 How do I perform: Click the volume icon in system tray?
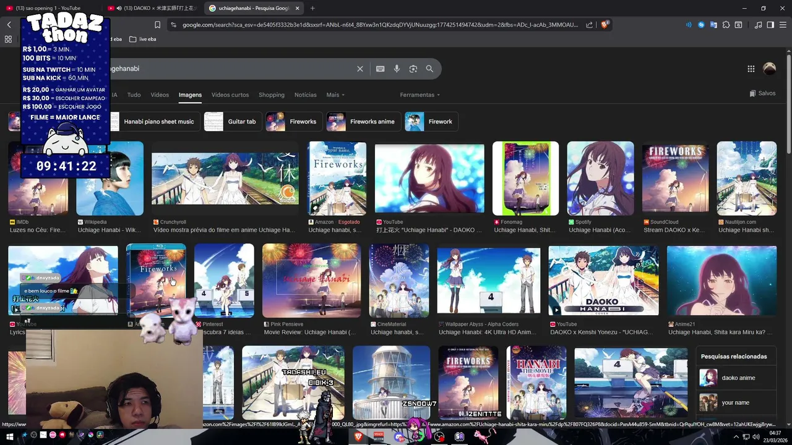[755, 437]
